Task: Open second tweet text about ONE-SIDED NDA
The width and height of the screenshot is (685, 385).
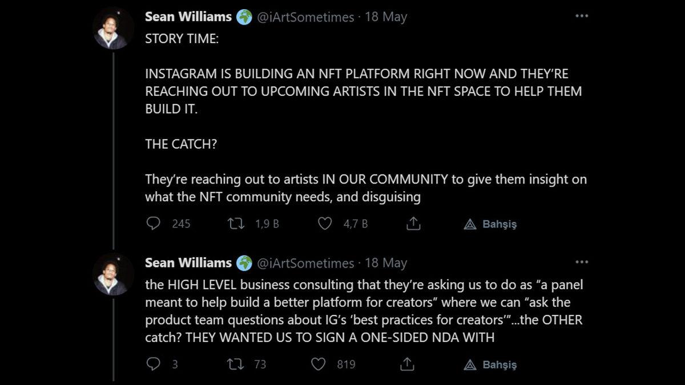Action: pyautogui.click(x=364, y=311)
